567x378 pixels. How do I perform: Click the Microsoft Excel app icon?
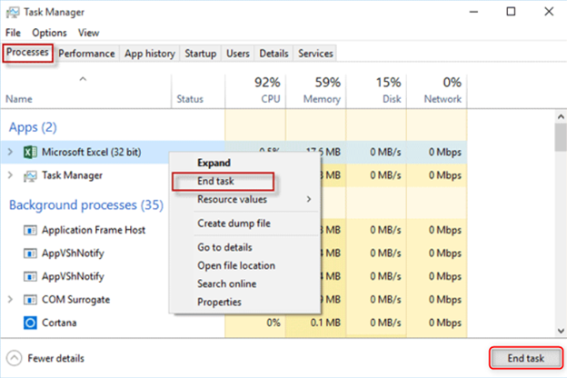(30, 152)
